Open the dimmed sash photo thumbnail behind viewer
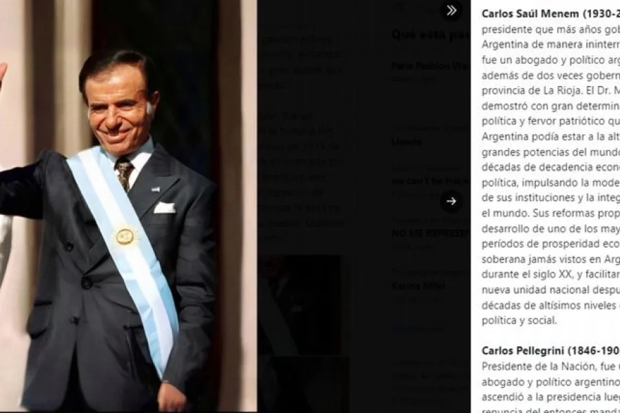This screenshot has height=413, width=620. [x=301, y=305]
